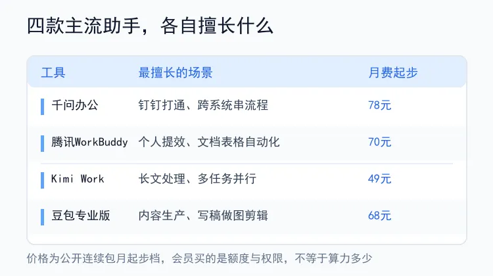493x276 pixels.
Task: Open the 腾讯WorkBuddy tool name
Action: tap(89, 142)
